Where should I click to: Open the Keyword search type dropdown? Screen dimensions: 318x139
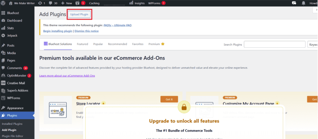(313, 44)
